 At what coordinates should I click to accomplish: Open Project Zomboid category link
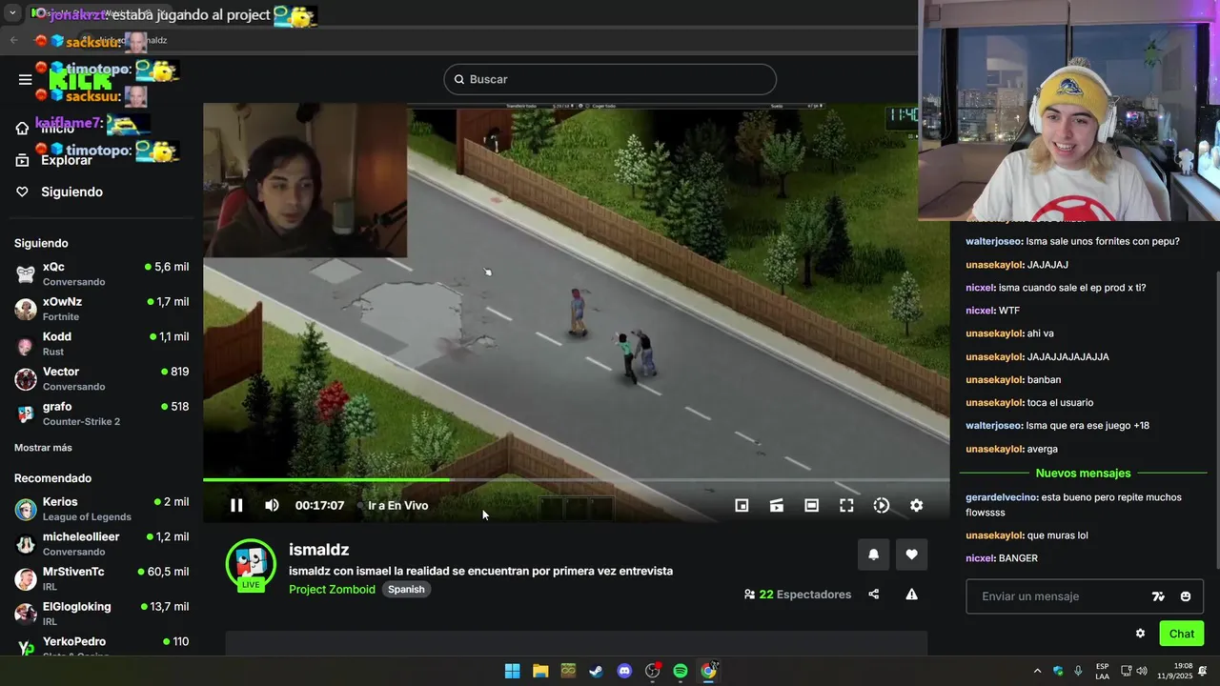[x=332, y=590]
